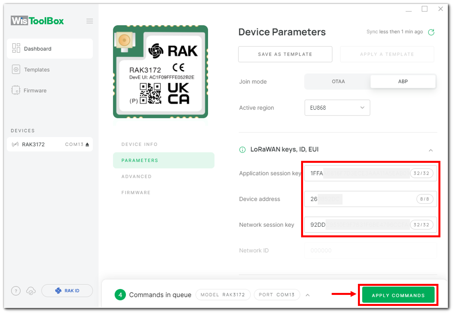Screen dimensions: 455x315
Task: Click the hamburger menu icon beside WisToolBox
Action: 90,21
